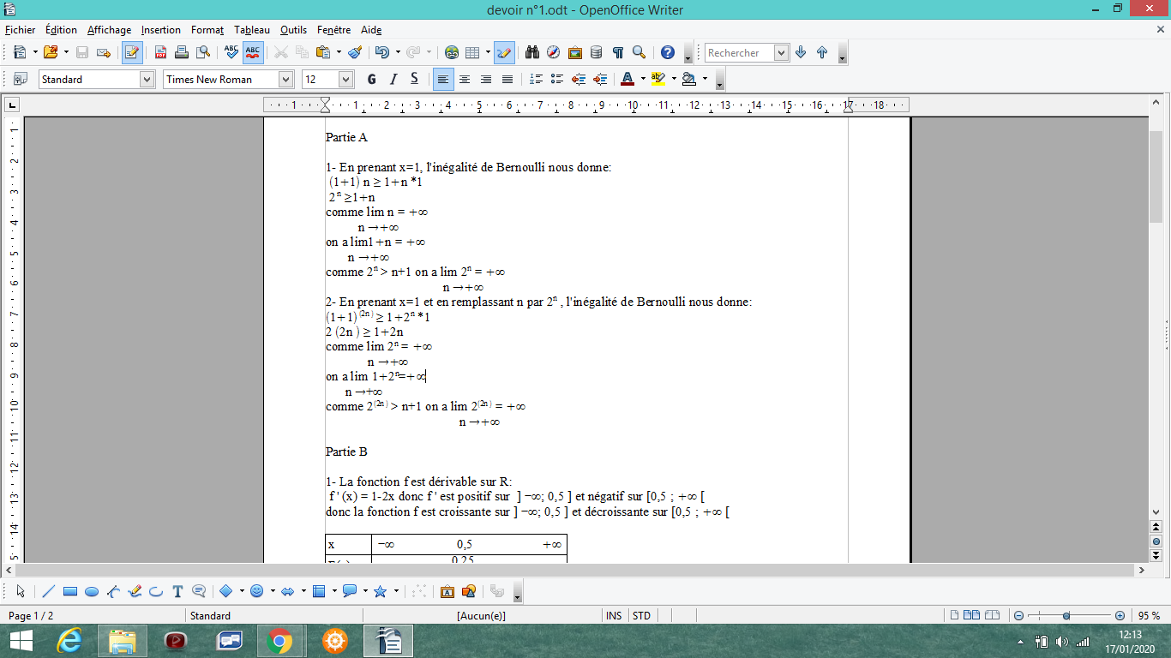Open the Insertion menu
This screenshot has width=1171, height=658.
[x=161, y=30]
